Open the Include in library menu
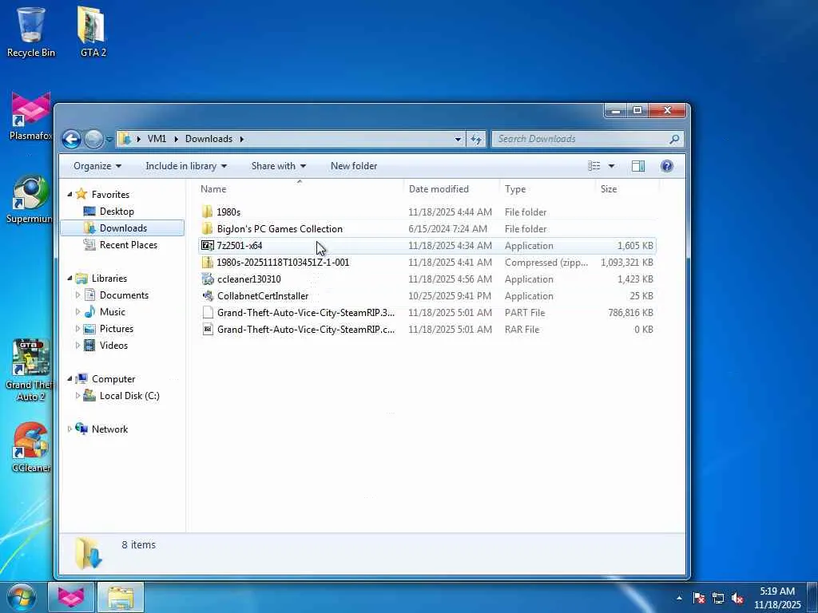The height and width of the screenshot is (613, 818). tap(186, 166)
